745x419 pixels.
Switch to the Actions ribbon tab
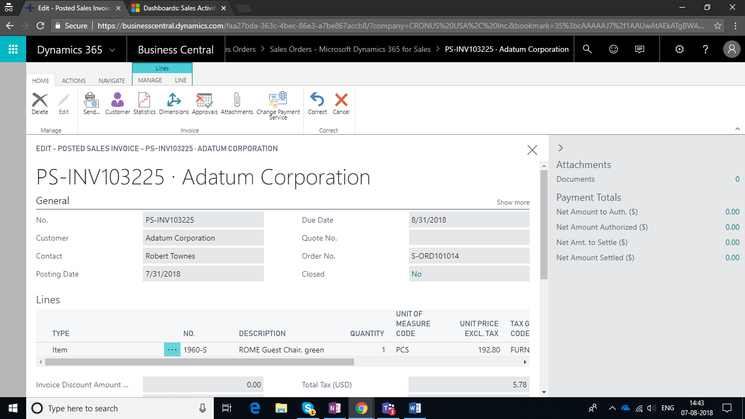(74, 80)
